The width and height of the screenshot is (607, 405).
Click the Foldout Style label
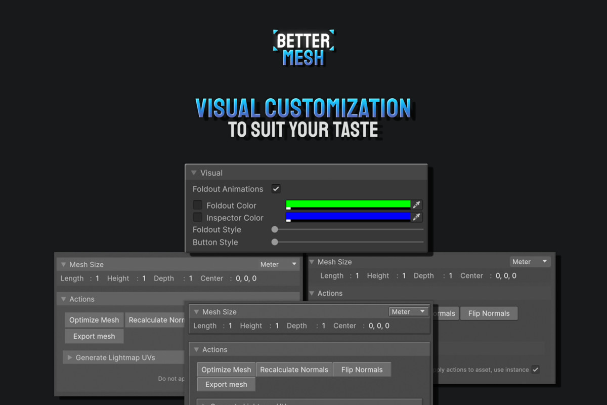[x=216, y=230]
